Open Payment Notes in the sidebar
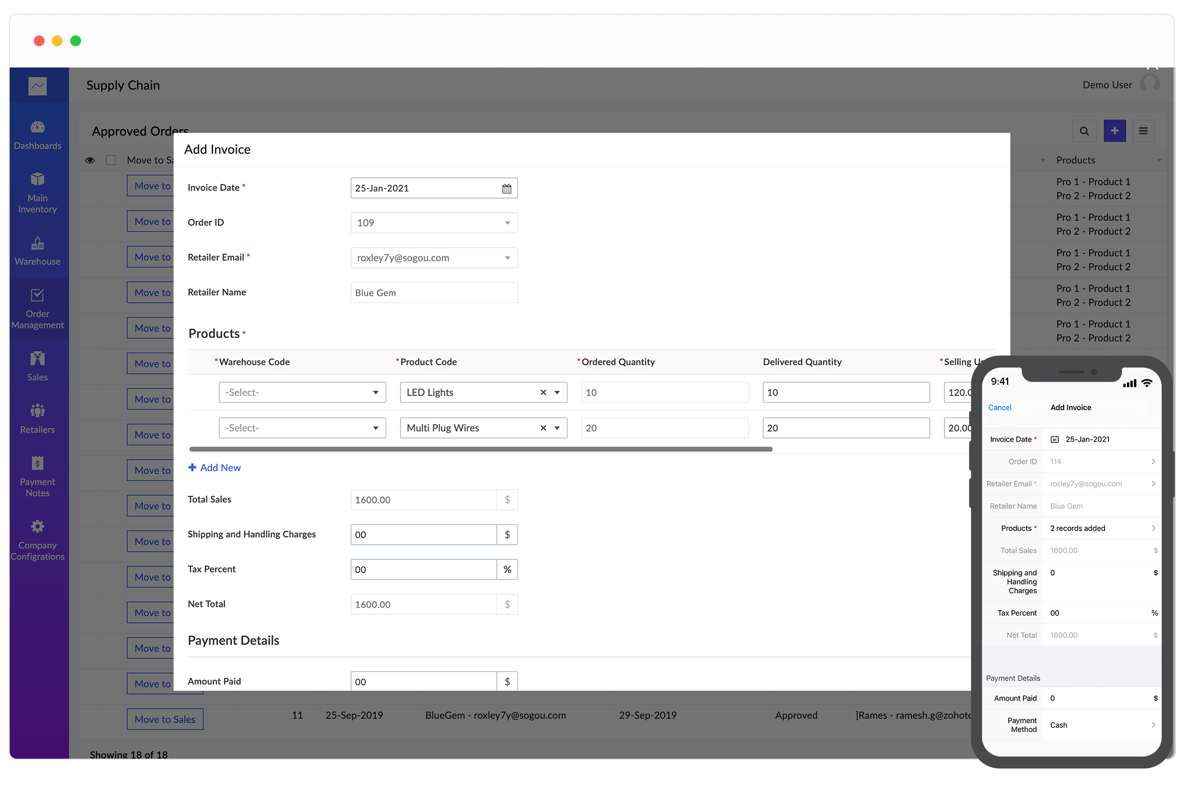 tap(38, 477)
